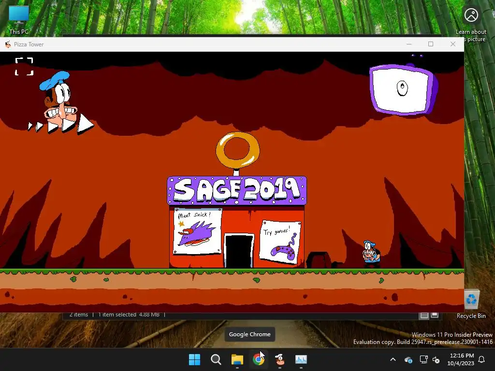Open the monitor chart app on taskbar
495x371 pixels.
pos(301,359)
